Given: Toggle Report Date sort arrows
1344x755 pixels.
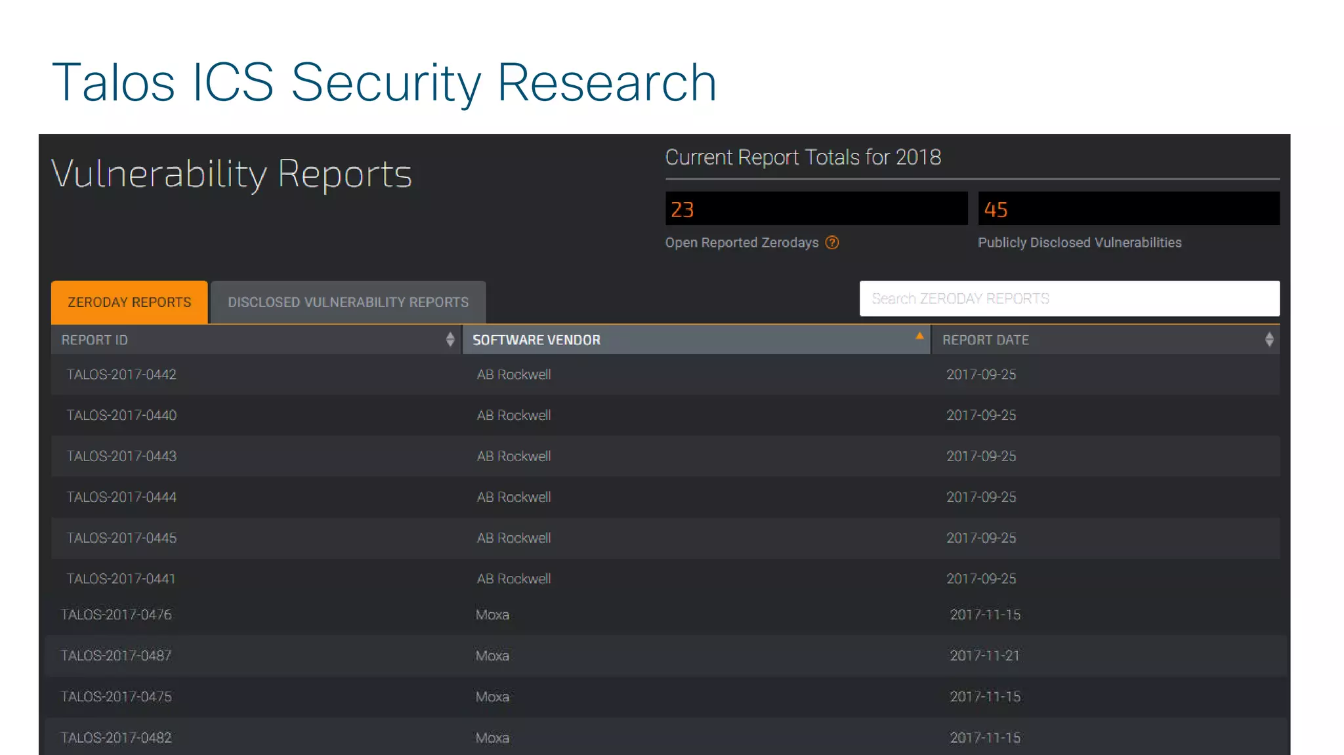Looking at the screenshot, I should [1269, 339].
